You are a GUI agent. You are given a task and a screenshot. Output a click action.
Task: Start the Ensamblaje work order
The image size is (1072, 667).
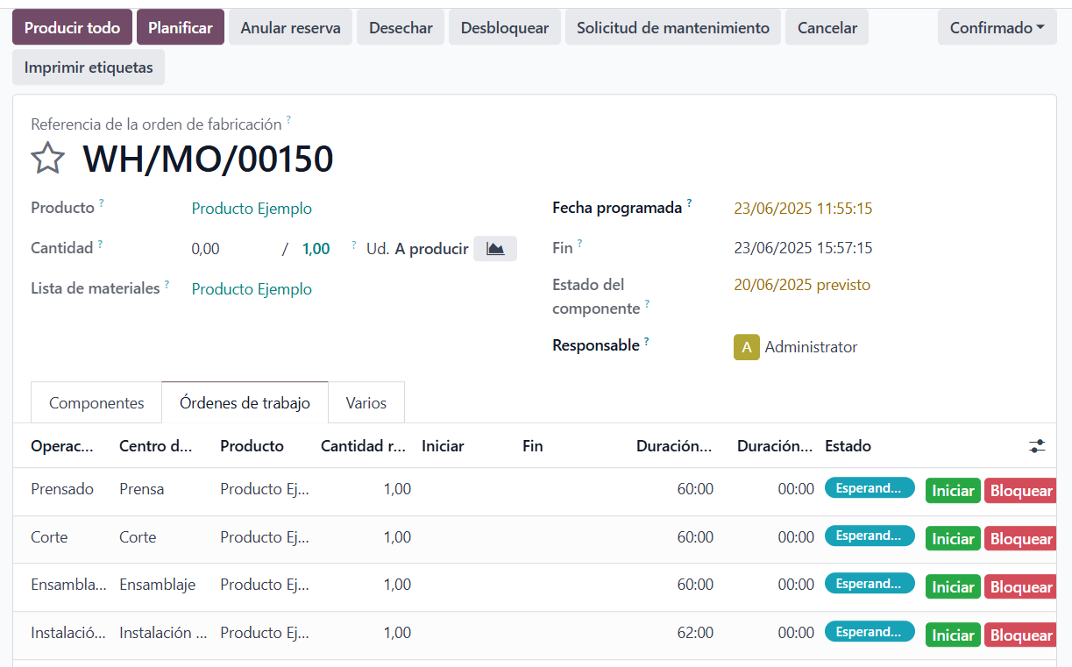pos(953,587)
